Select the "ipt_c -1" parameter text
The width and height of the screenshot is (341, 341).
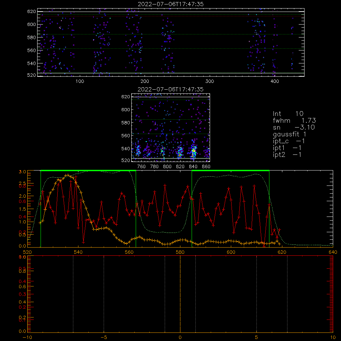pos(289,141)
